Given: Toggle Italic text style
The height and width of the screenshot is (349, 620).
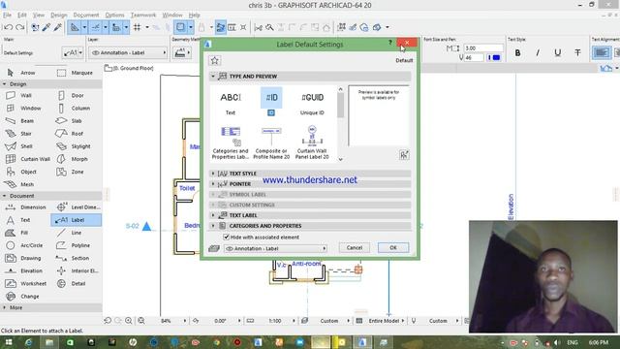Looking at the screenshot, I should (x=538, y=52).
